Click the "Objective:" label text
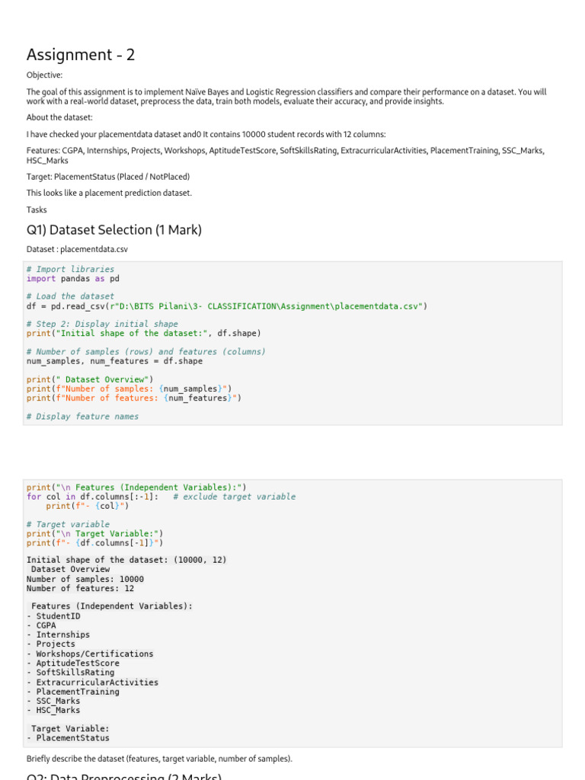This screenshot has width=585, height=780. coord(44,75)
